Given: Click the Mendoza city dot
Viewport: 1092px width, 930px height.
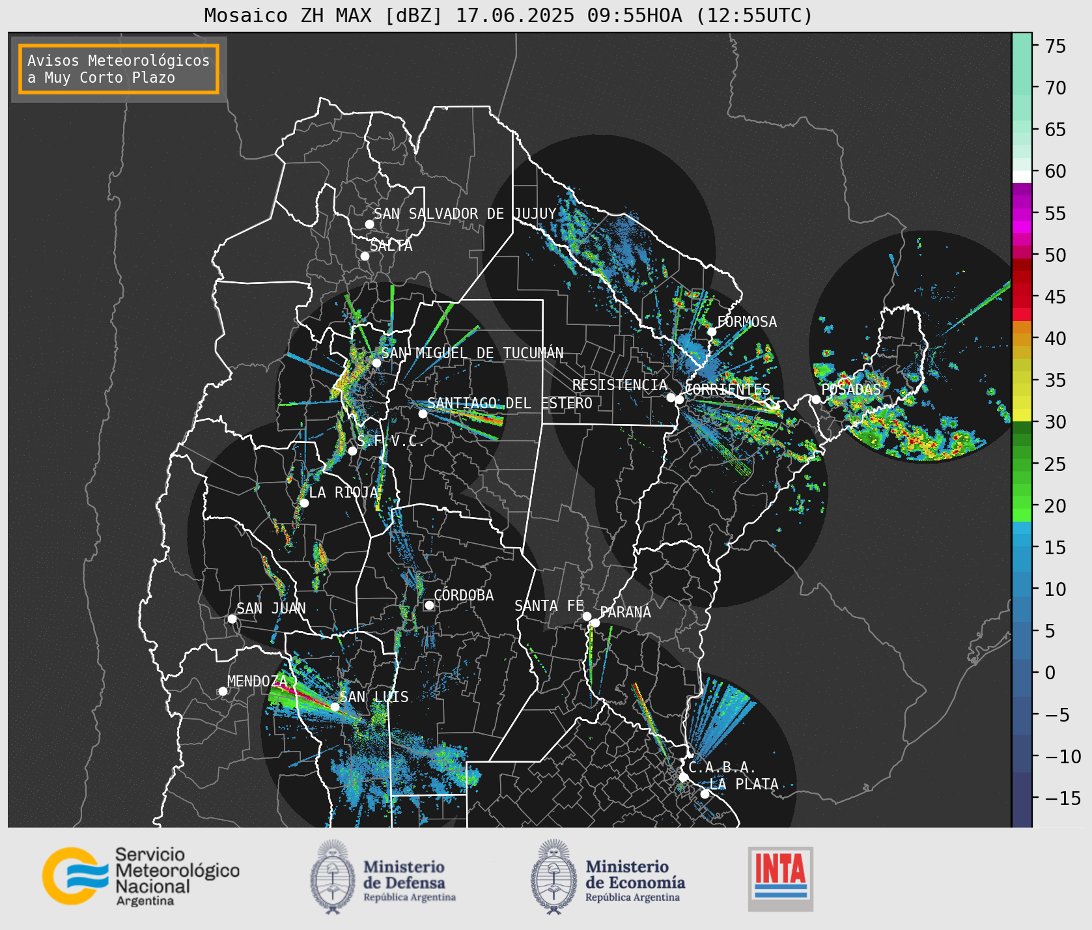Looking at the screenshot, I should coord(223,691).
